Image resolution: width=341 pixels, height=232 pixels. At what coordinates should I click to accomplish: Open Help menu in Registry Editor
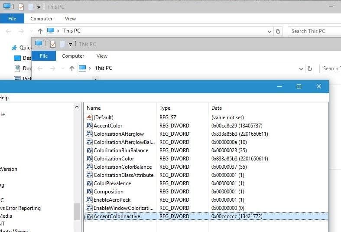tap(4, 98)
